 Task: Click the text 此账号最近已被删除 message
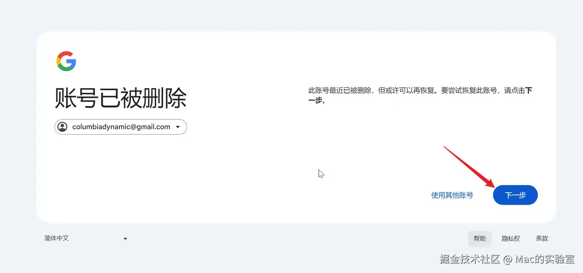click(x=420, y=95)
